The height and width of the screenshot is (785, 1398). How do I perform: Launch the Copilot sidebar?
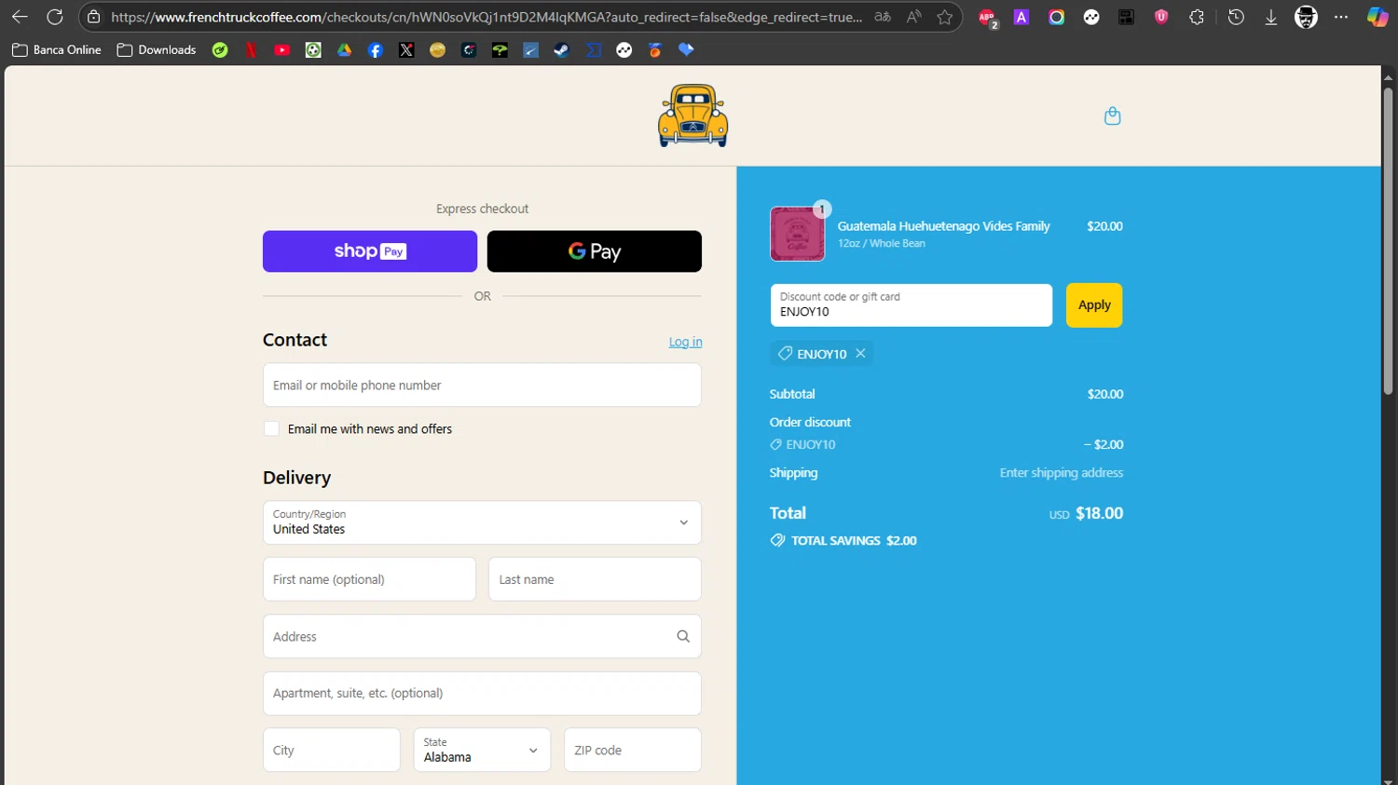click(x=1377, y=17)
